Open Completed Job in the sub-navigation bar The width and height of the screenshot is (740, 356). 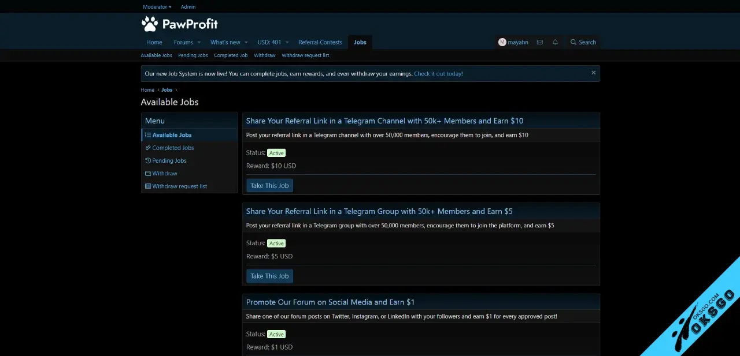[231, 55]
